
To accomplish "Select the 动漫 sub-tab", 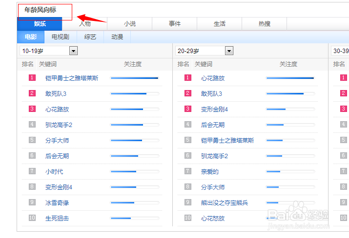I will 117,37.
